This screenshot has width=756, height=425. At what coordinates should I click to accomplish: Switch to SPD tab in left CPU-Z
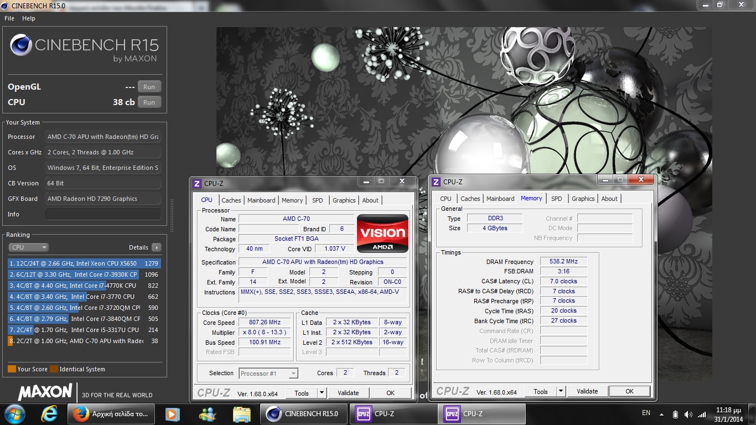tap(317, 200)
